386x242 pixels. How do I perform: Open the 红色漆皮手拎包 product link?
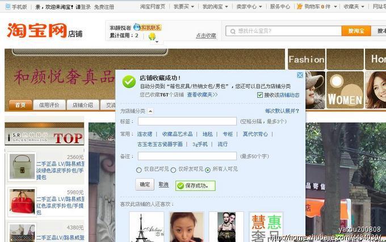tap(60, 206)
